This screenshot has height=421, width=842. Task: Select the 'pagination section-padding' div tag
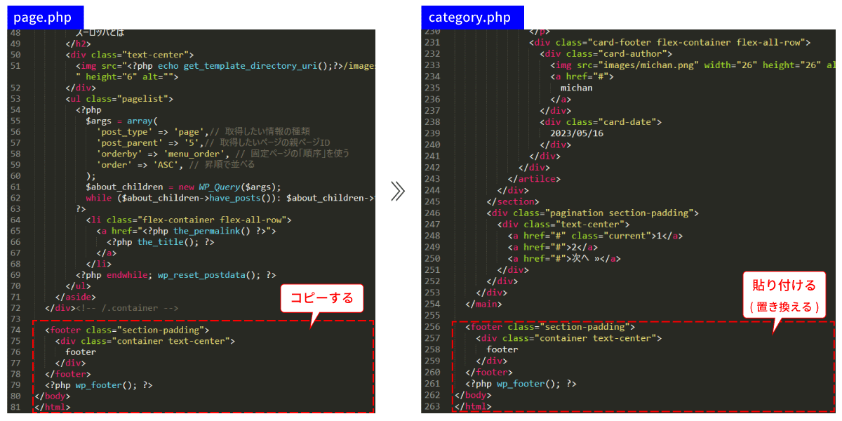click(593, 213)
